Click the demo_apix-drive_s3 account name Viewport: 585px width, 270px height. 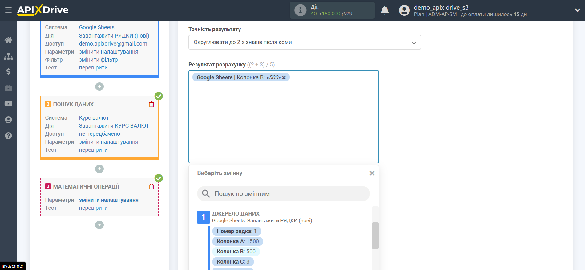[x=441, y=7]
